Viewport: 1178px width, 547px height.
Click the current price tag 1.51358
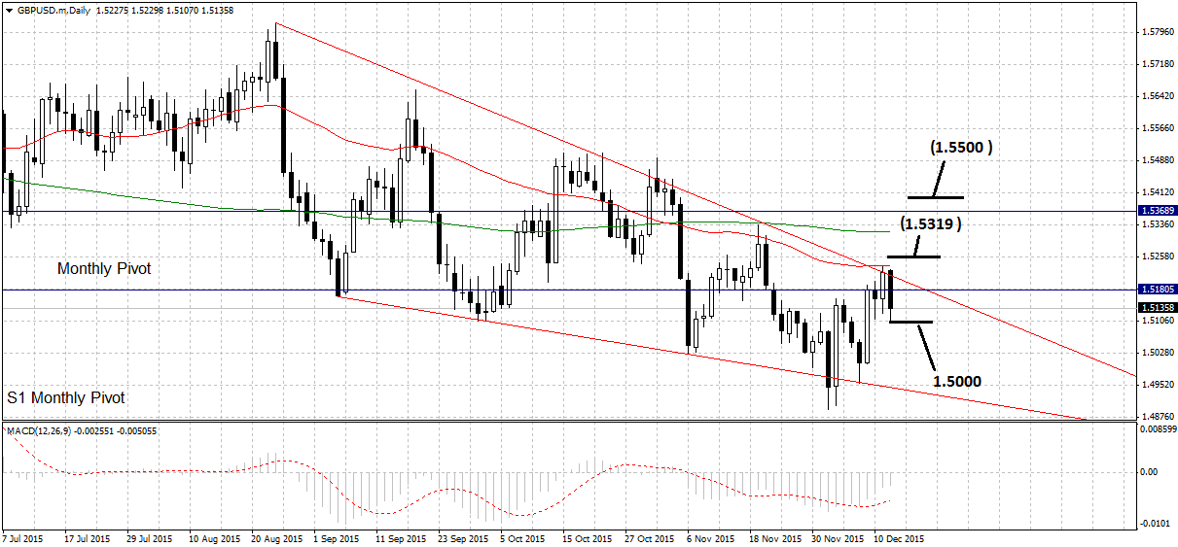pyautogui.click(x=1157, y=307)
